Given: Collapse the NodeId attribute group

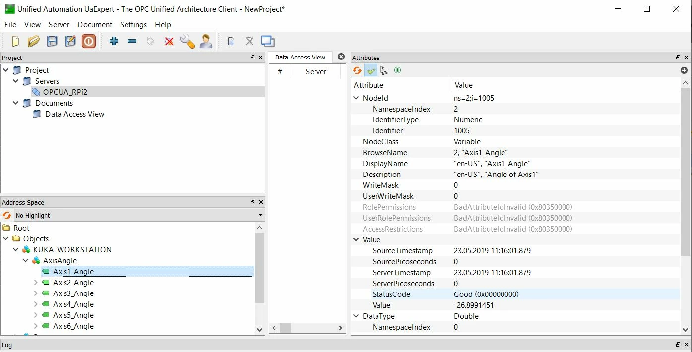Looking at the screenshot, I should pyautogui.click(x=356, y=98).
